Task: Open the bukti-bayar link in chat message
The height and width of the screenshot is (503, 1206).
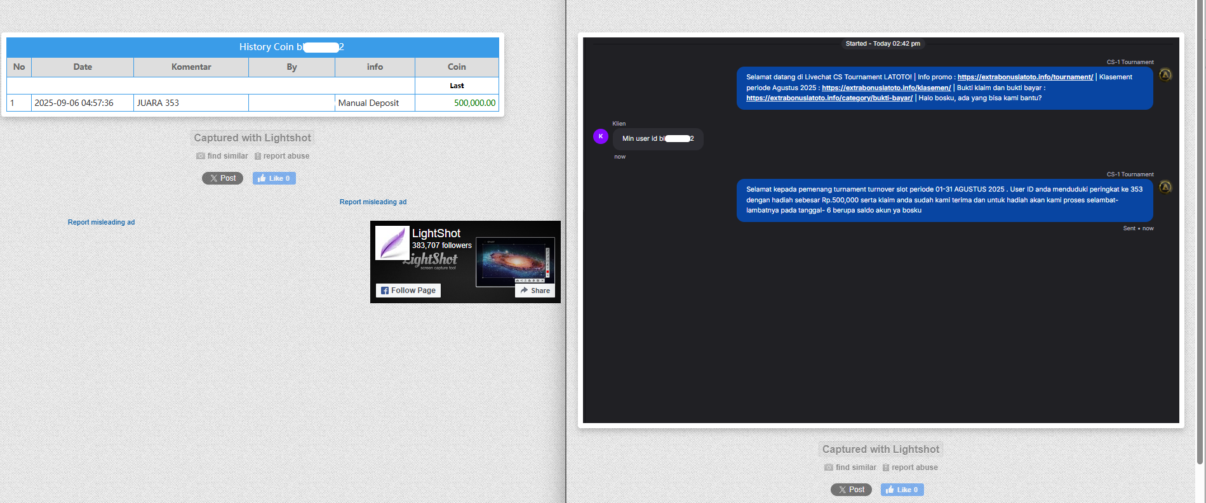Action: tap(829, 98)
